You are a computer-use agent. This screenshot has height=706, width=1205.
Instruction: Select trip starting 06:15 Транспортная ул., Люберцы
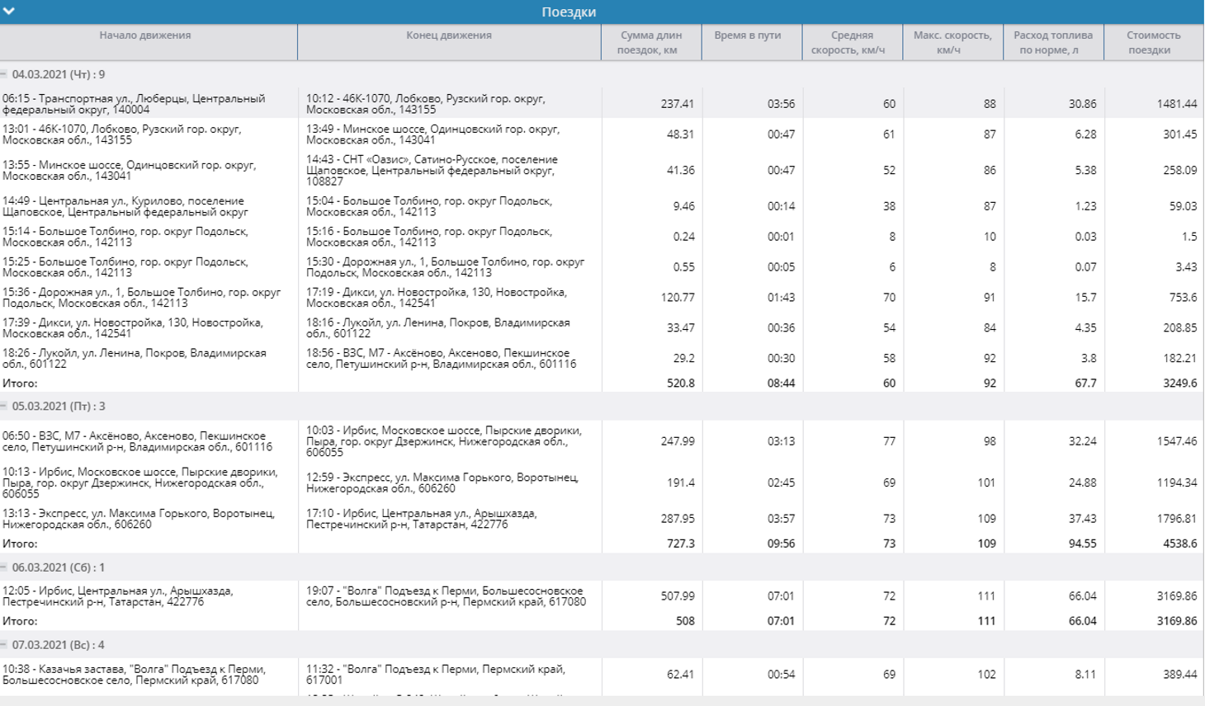[135, 104]
